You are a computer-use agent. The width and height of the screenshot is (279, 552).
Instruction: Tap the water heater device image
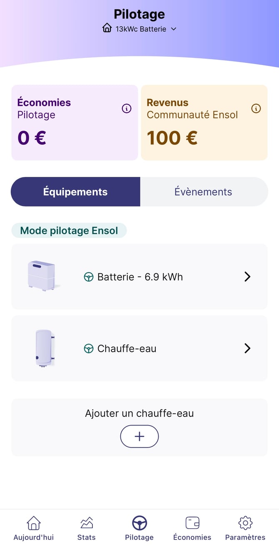pos(44,348)
